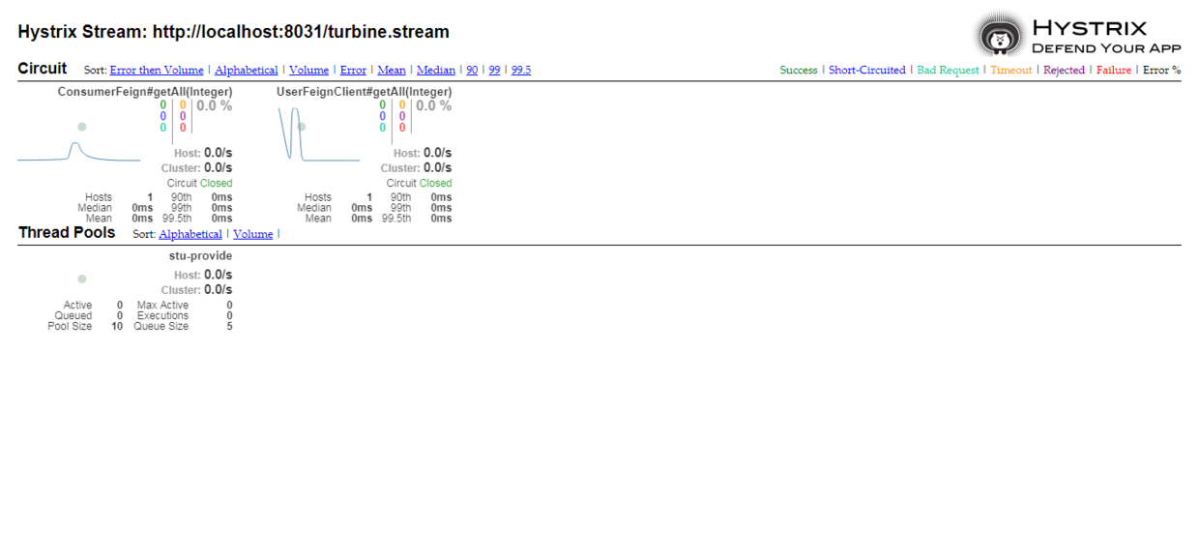This screenshot has height=557, width=1199.
Task: Sort circuits by 99.5 percentile
Action: (521, 71)
